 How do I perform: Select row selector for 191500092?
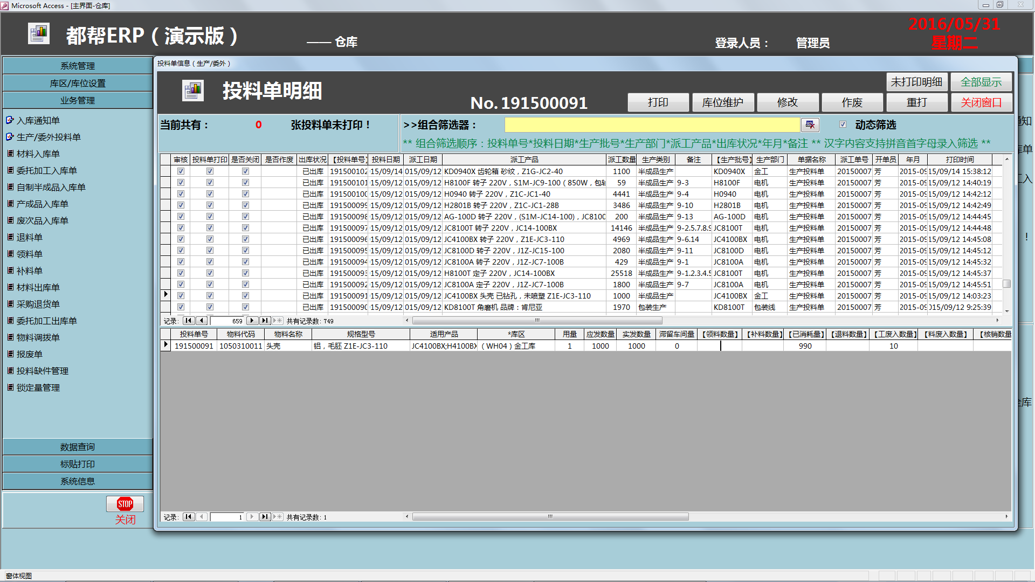[165, 285]
